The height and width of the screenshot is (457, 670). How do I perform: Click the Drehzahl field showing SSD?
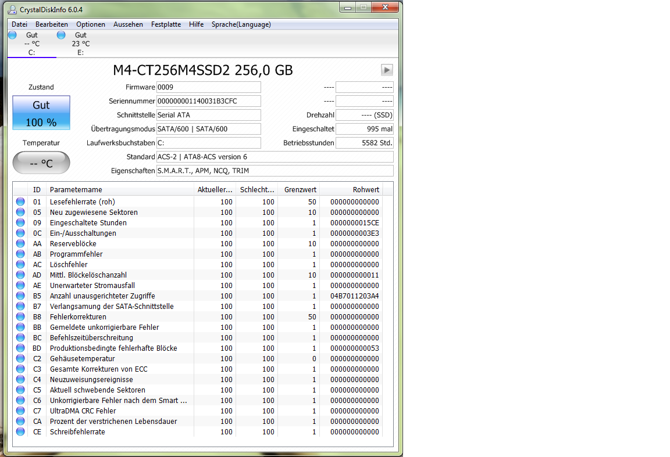point(365,115)
